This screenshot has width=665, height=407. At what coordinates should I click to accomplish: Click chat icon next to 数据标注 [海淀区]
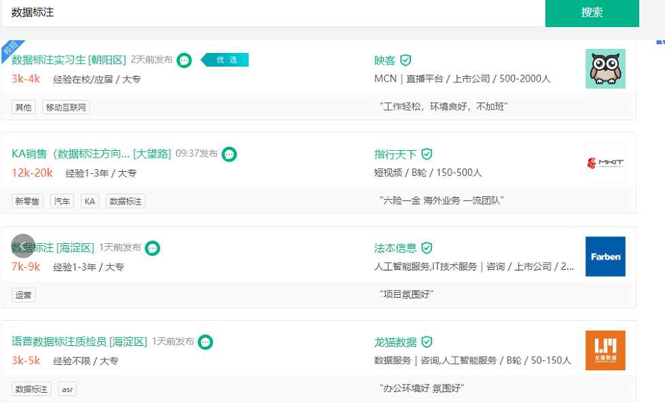tap(153, 248)
